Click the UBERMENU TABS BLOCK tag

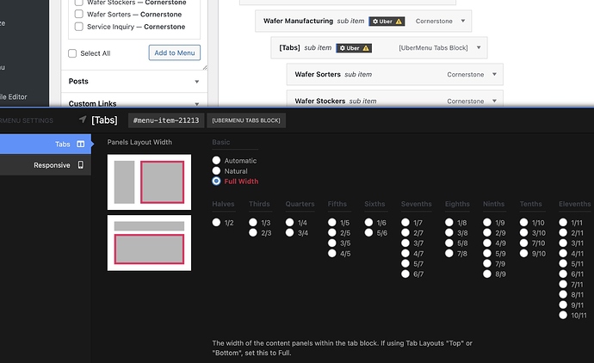click(246, 120)
